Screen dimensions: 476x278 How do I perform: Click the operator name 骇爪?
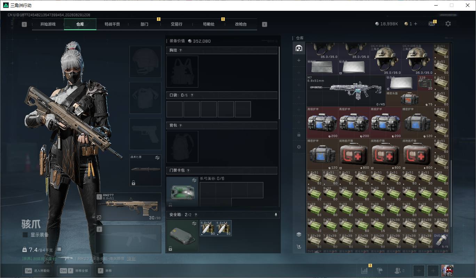tap(31, 224)
